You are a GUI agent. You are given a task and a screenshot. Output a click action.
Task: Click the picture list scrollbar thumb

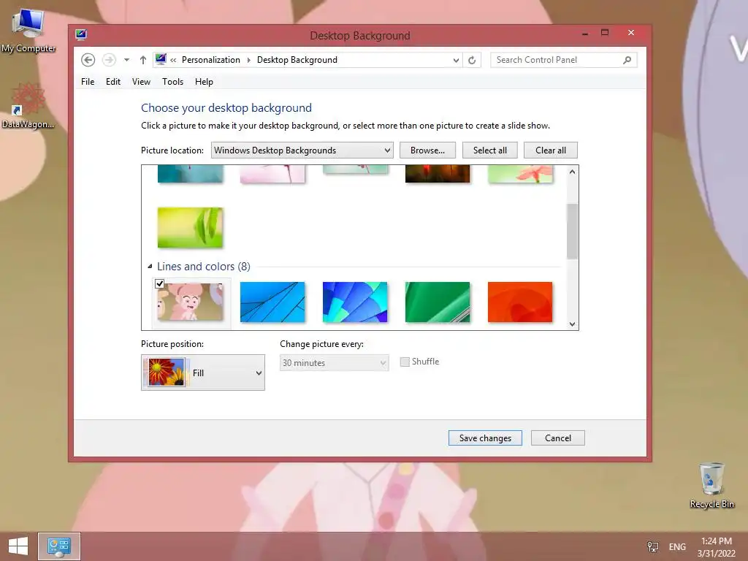(573, 232)
